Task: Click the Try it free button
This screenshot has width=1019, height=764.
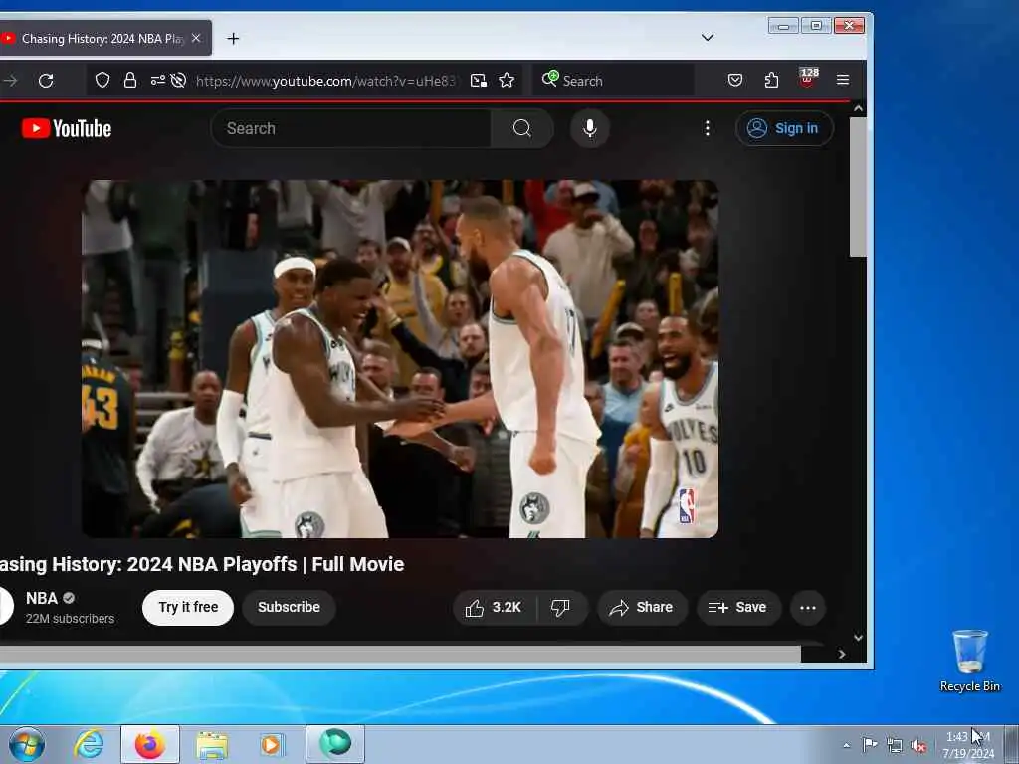Action: click(x=188, y=608)
